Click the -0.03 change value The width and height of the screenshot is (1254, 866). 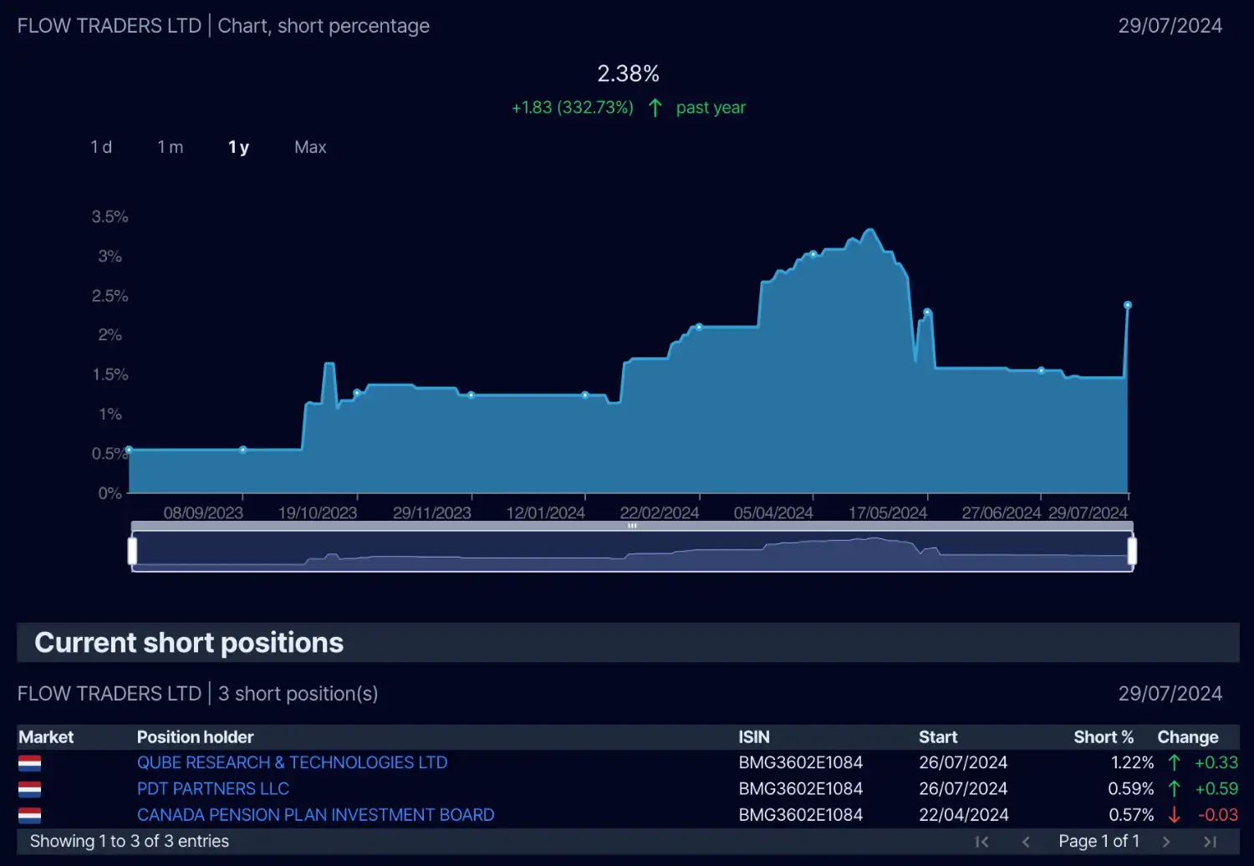(1218, 814)
